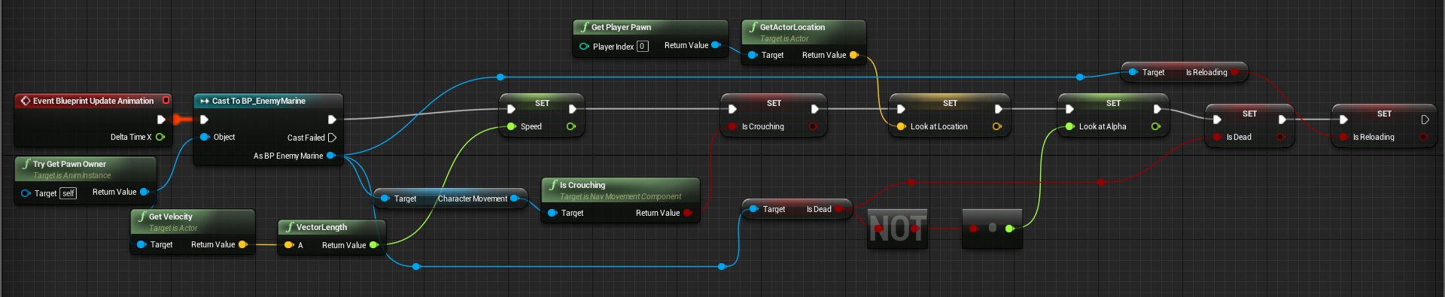Click the Look at Alpha input pin

(x=1069, y=126)
